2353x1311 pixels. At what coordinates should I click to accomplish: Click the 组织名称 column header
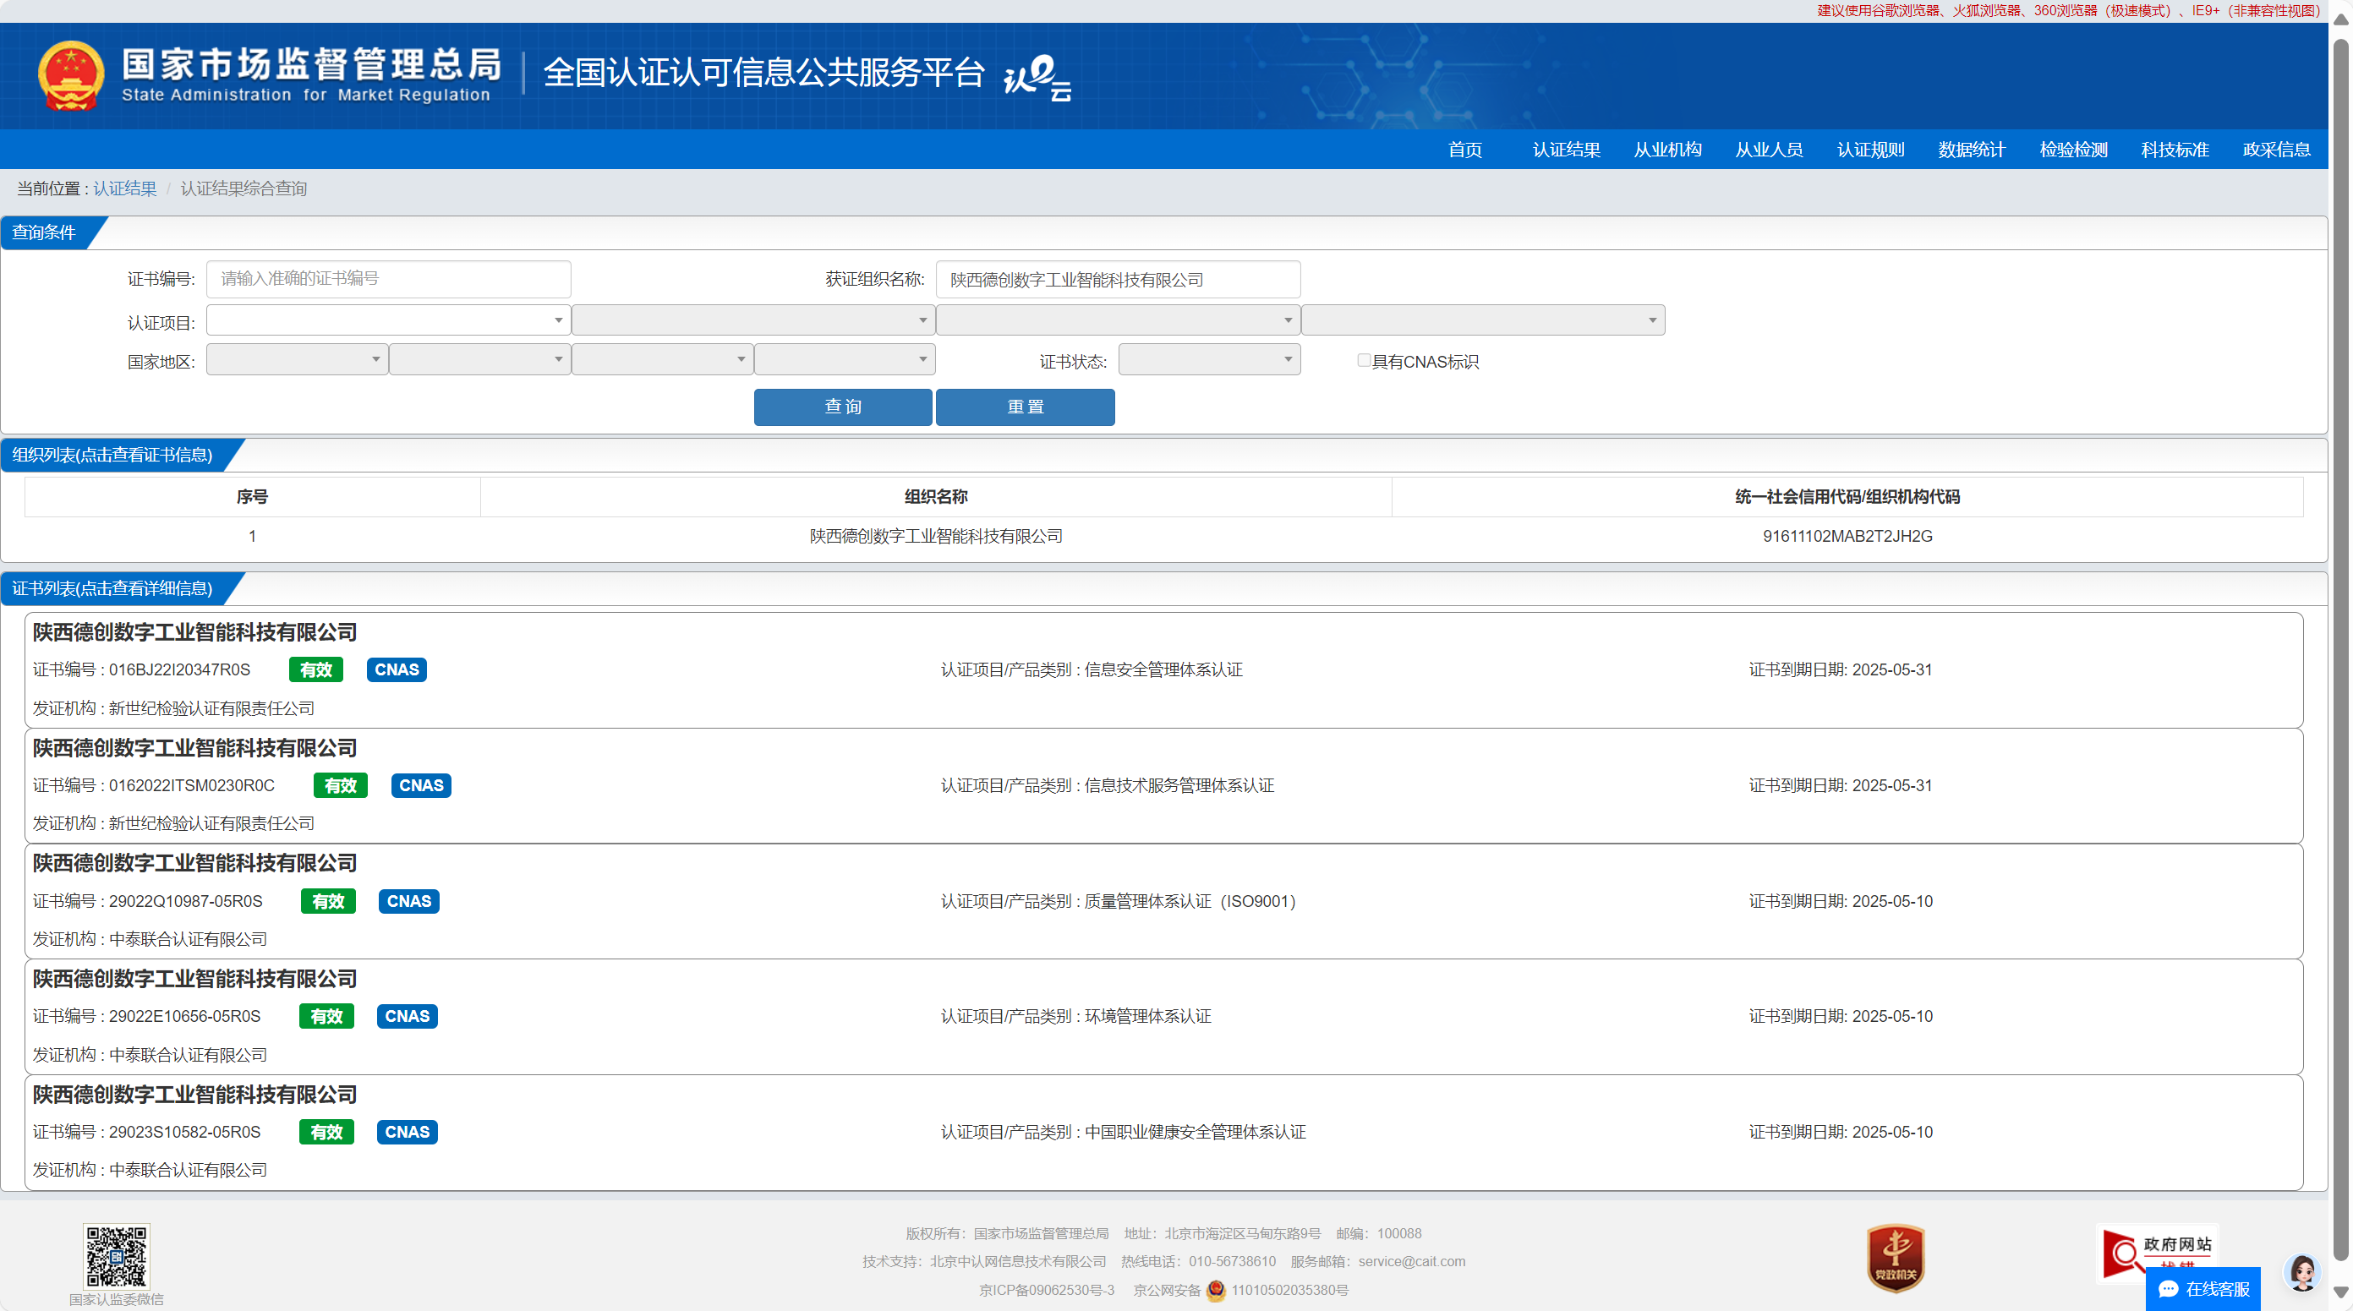tap(935, 497)
